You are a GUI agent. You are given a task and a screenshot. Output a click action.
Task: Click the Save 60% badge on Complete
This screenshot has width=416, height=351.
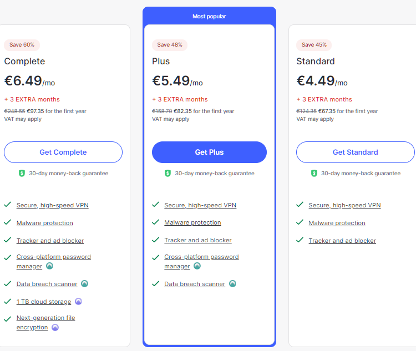tap(22, 45)
